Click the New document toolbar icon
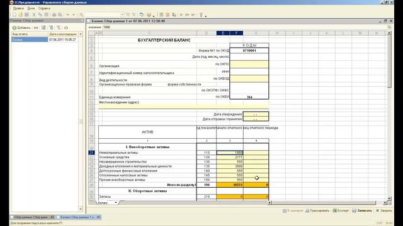The image size is (403, 226). (x=14, y=15)
